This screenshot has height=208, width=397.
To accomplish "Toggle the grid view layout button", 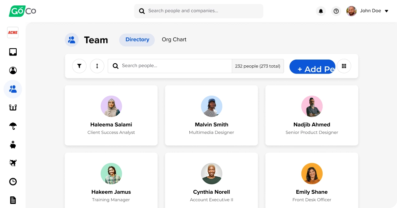I will 344,66.
